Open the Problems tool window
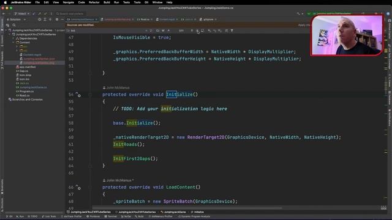Image resolution: width=392 pixels, height=220 pixels. (93, 216)
